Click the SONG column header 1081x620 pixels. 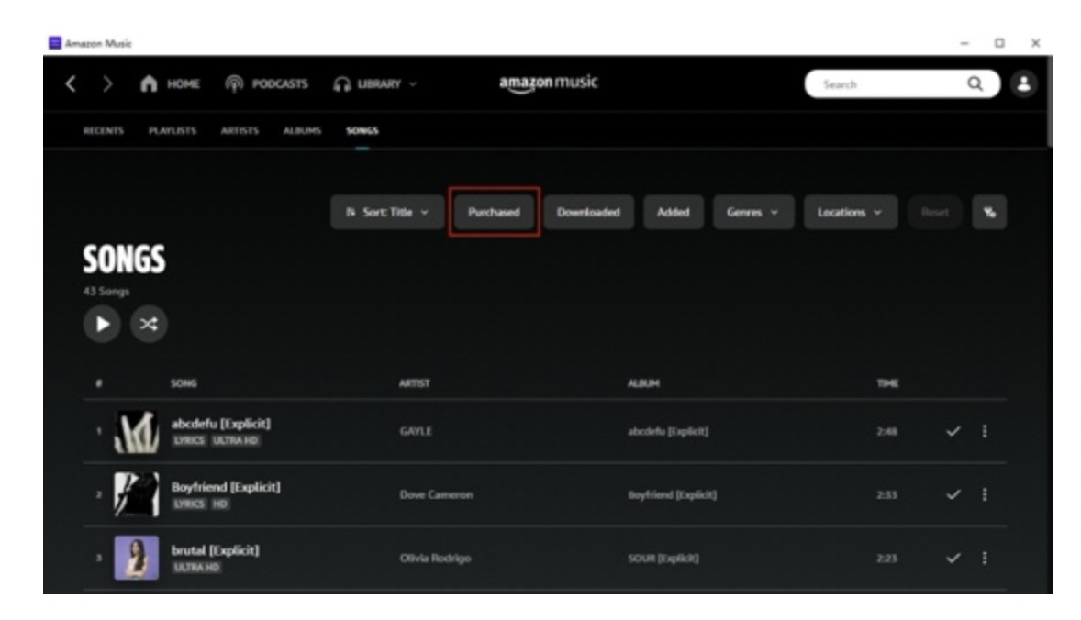(184, 383)
